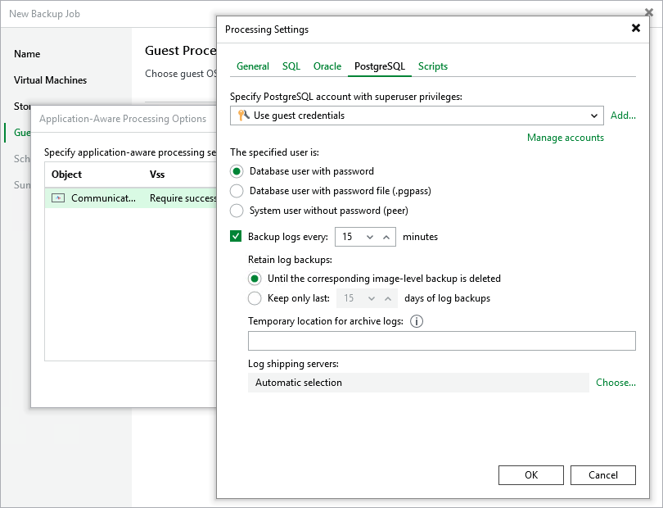The width and height of the screenshot is (663, 508).
Task: Select the Communicat... row in the object list
Action: [x=131, y=198]
